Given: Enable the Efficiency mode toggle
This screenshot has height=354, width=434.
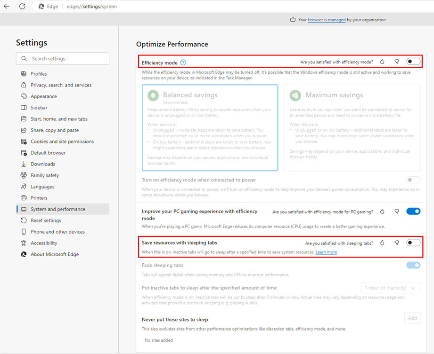Looking at the screenshot, I should pos(413,62).
